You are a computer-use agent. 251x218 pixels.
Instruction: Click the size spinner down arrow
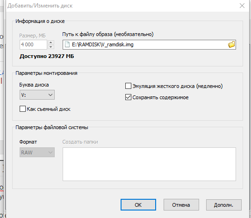(51, 47)
